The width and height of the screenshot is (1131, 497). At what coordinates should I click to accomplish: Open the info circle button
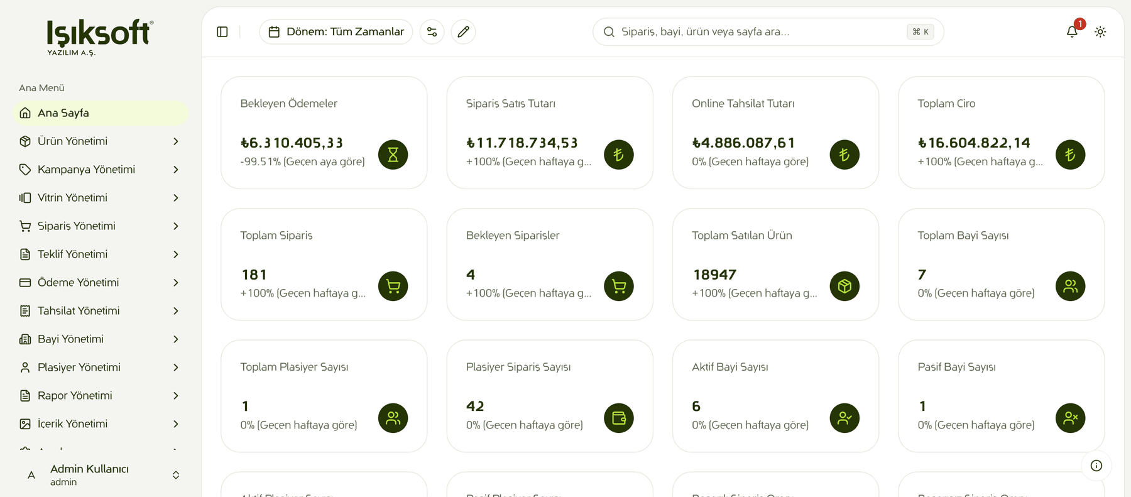point(1096,466)
